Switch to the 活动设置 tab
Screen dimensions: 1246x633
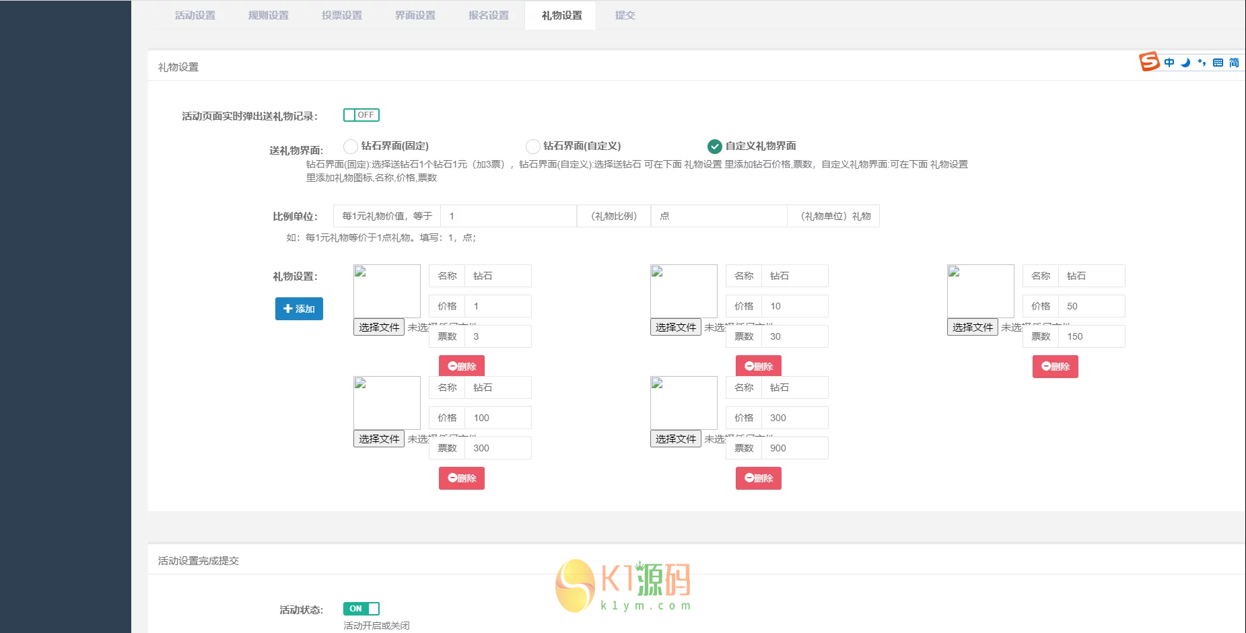coord(195,15)
